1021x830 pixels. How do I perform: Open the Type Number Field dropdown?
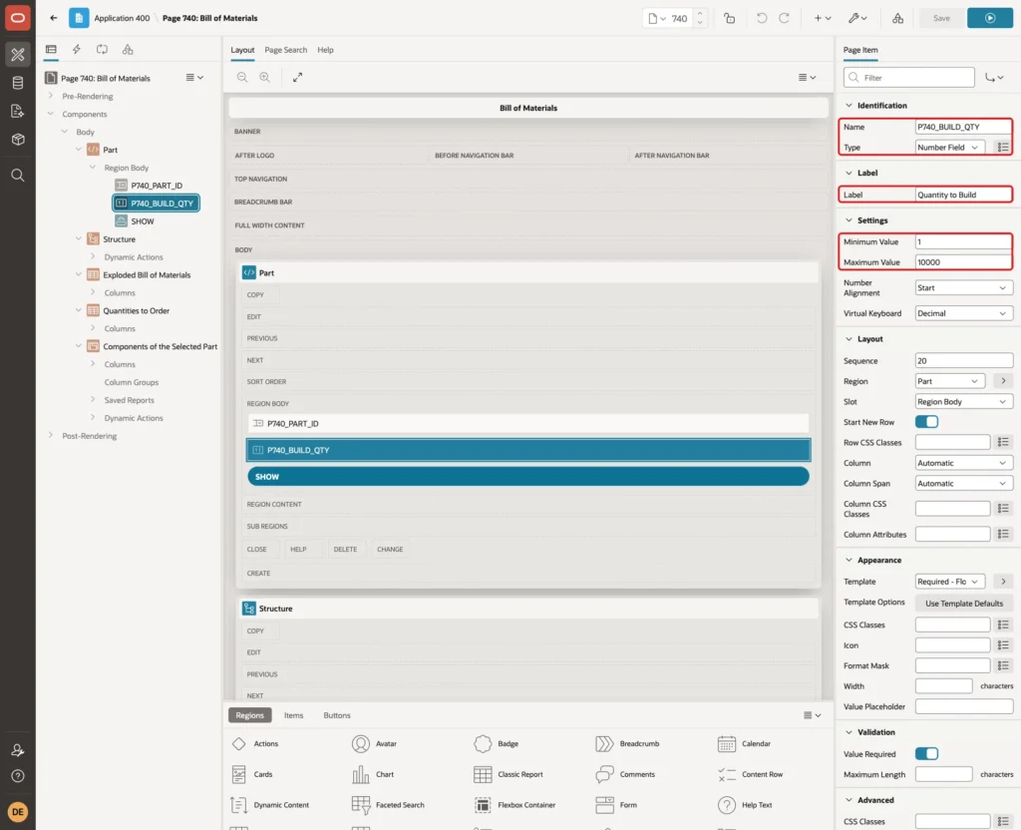coord(949,148)
